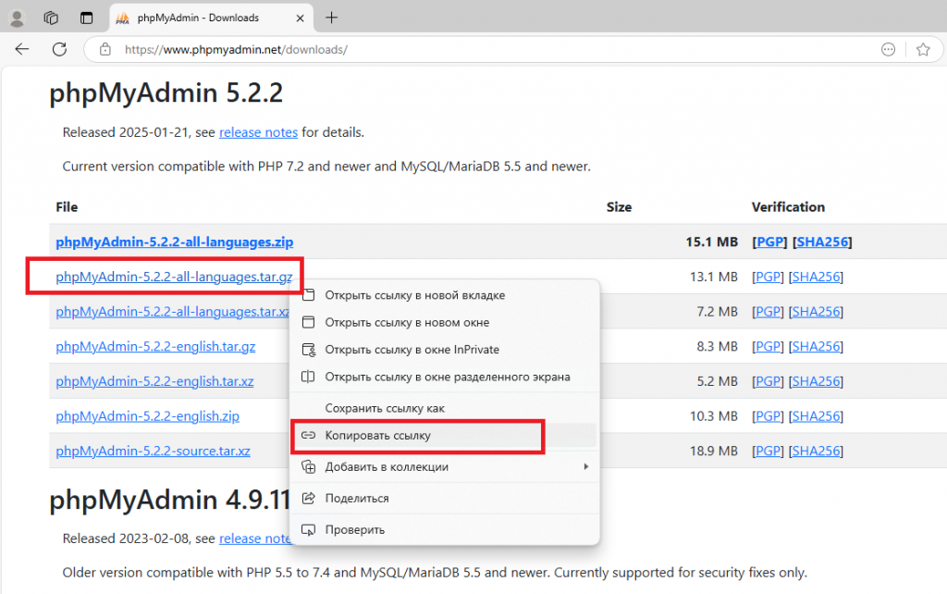
Task: Choose 'Открыть ссылку в новом окне' menu item
Action: 445,323
